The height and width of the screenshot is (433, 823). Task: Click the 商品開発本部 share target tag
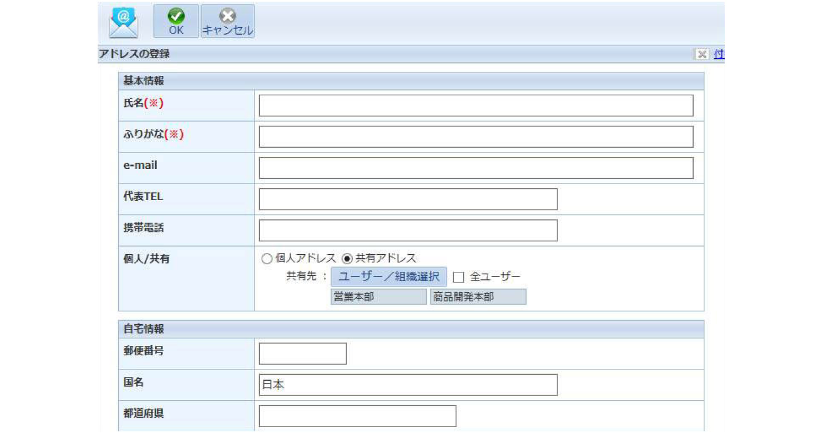(479, 297)
